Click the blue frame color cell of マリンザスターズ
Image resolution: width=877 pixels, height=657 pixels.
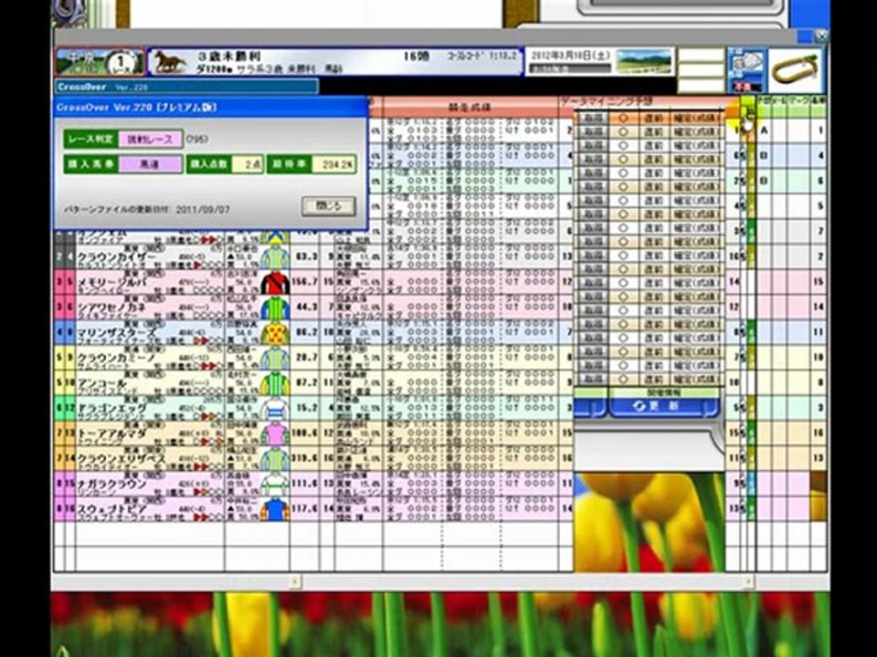pyautogui.click(x=60, y=333)
